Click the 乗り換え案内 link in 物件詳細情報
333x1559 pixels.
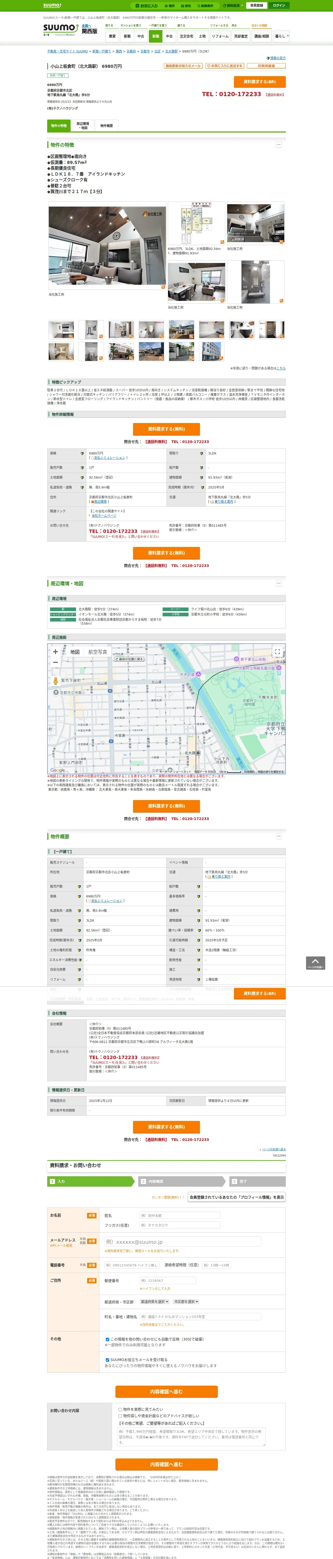pos(223,501)
